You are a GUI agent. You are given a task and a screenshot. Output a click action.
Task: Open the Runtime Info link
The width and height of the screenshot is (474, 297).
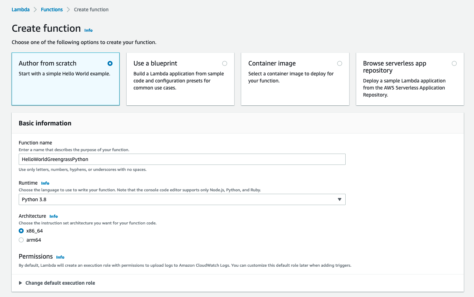(45, 183)
